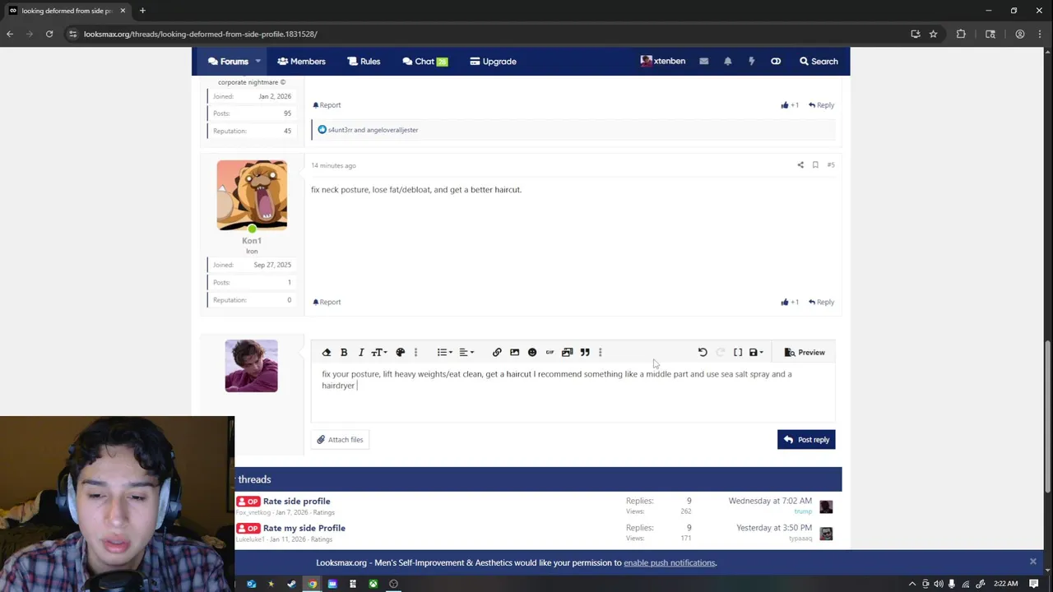Go to the Members page
The height and width of the screenshot is (592, 1053).
301,61
